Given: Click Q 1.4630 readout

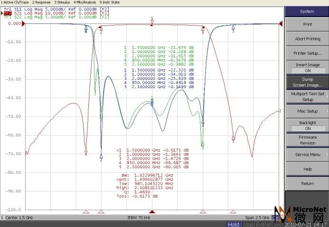Looking at the screenshot, I should (137, 192).
